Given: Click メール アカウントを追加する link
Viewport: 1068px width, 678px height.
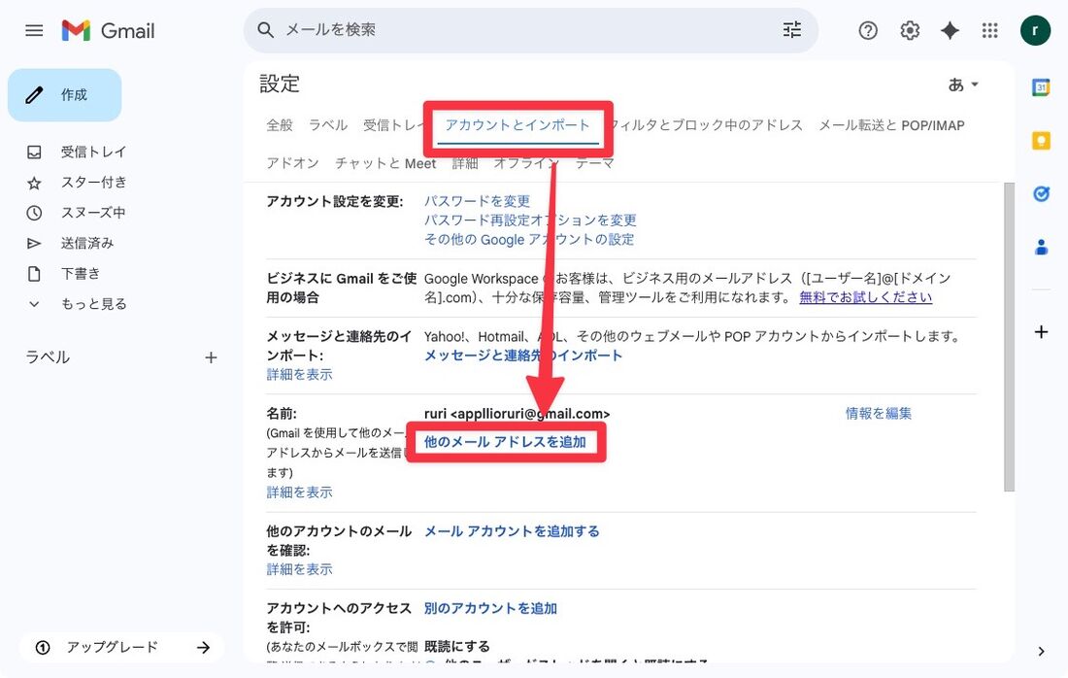Looking at the screenshot, I should [512, 530].
